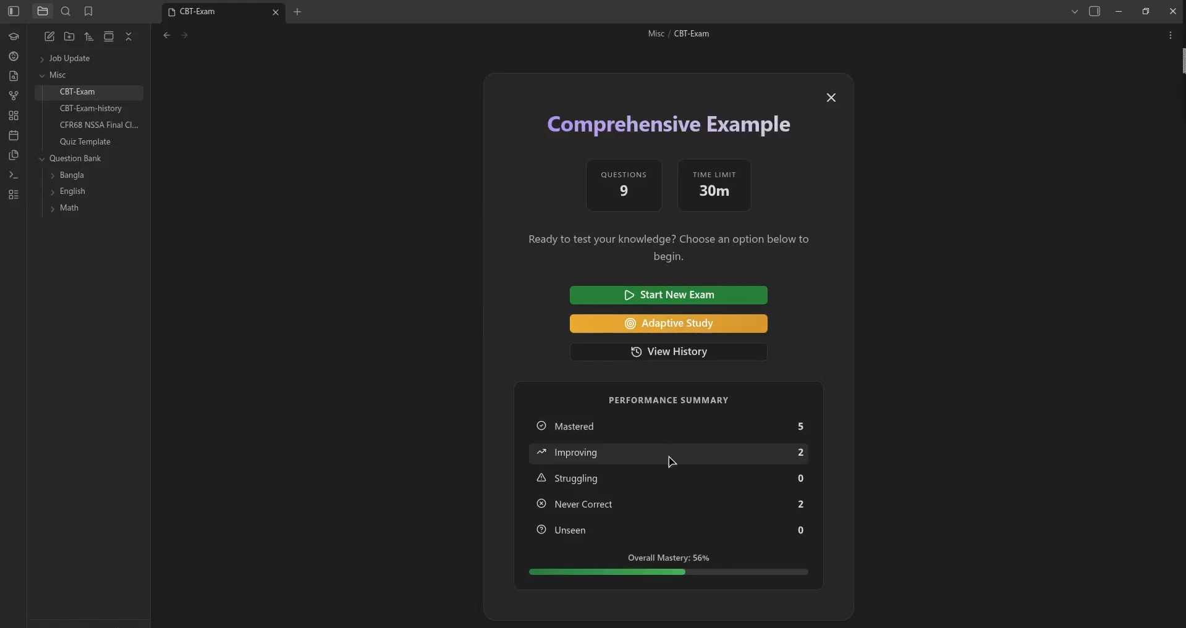Select the Struggling summary row
The height and width of the screenshot is (628, 1186).
(x=668, y=479)
